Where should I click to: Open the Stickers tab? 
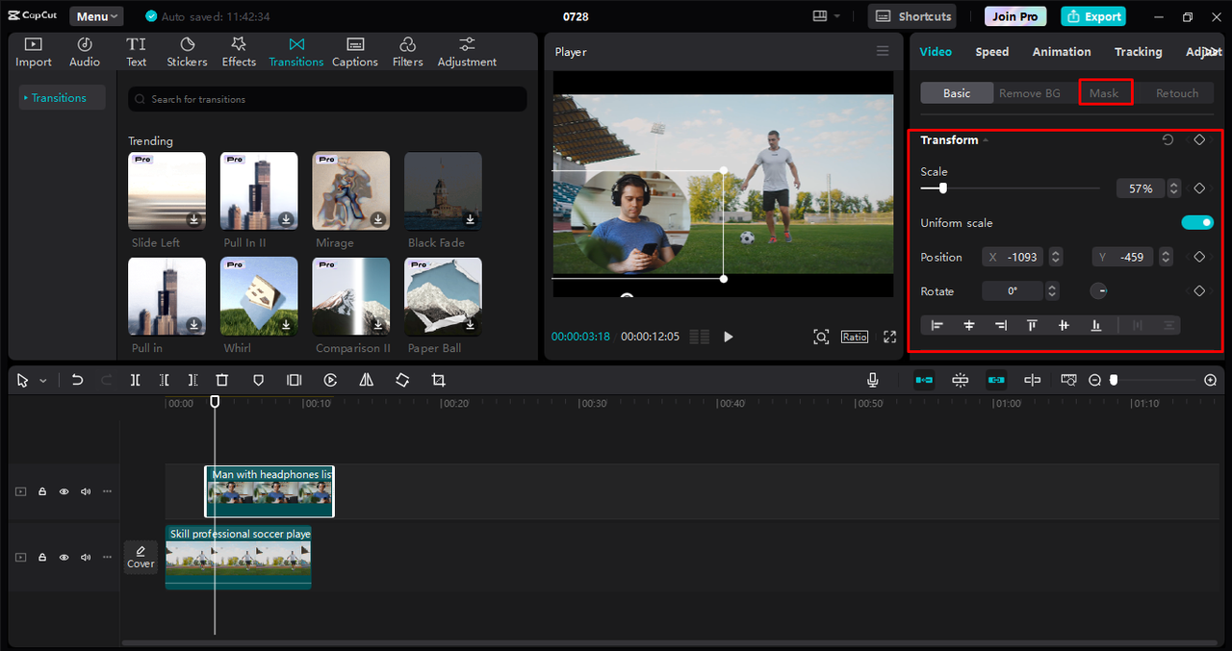[187, 52]
